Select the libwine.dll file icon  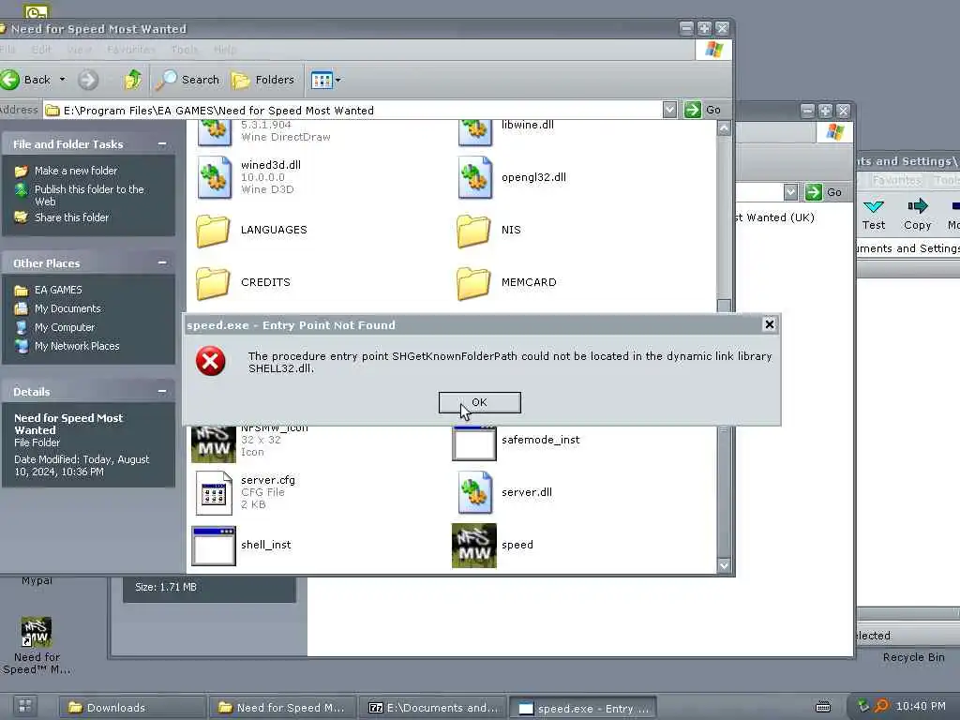pyautogui.click(x=475, y=131)
